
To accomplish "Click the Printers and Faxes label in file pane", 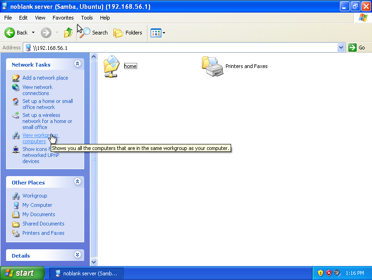I will 246,66.
